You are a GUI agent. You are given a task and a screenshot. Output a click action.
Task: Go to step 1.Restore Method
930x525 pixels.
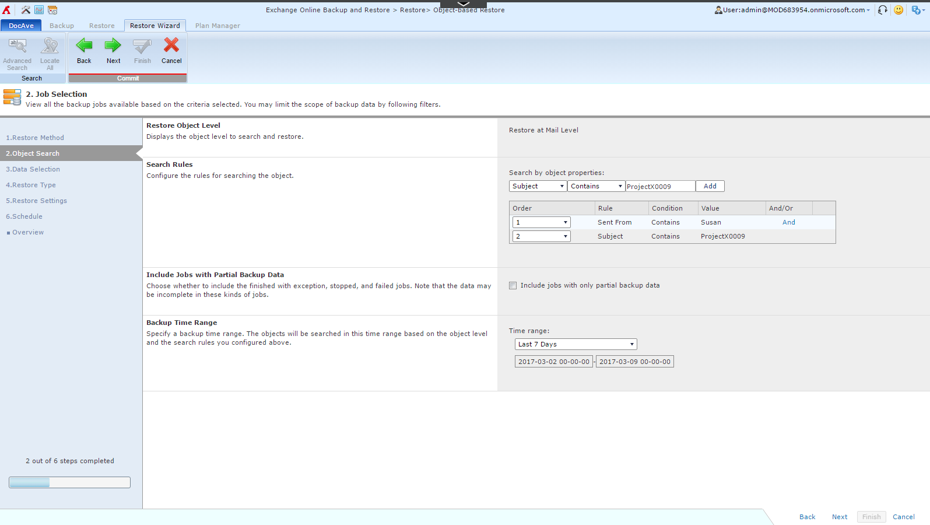[x=35, y=138]
